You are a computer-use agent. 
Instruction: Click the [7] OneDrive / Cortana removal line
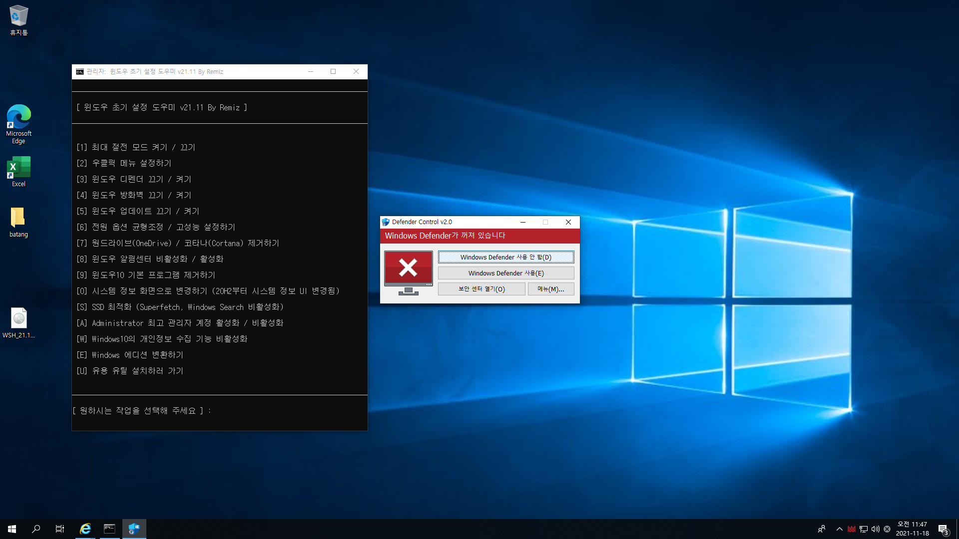(178, 243)
